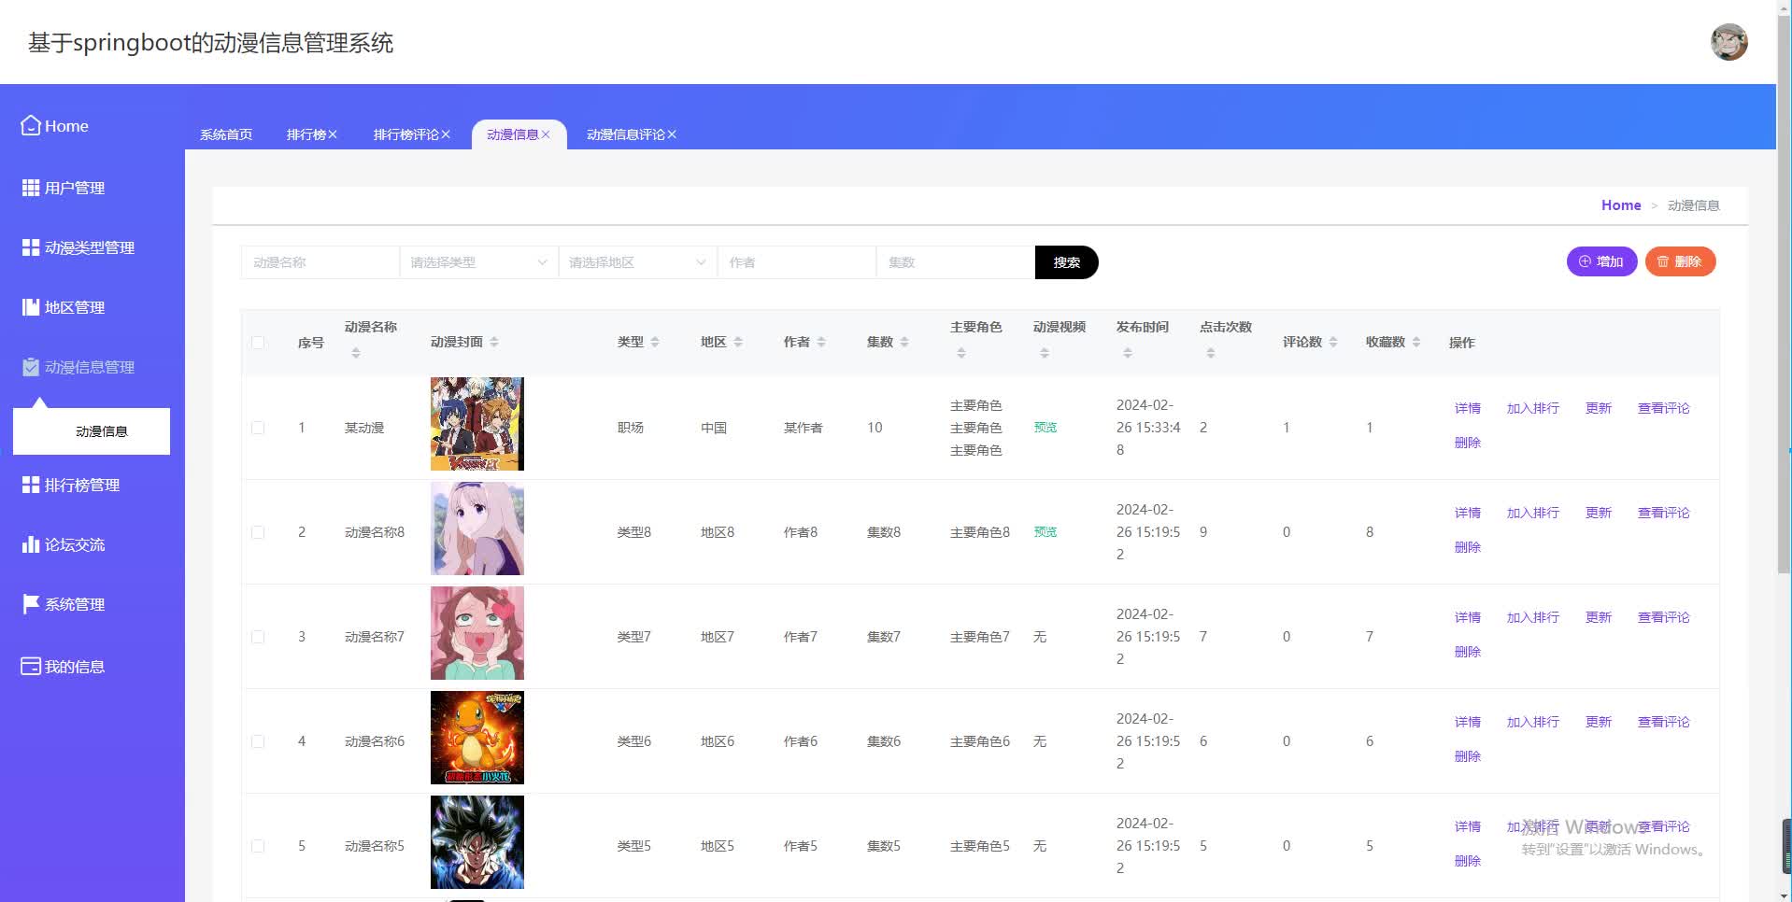Click the orange 删除 batch button
This screenshot has height=902, width=1792.
[x=1680, y=261]
